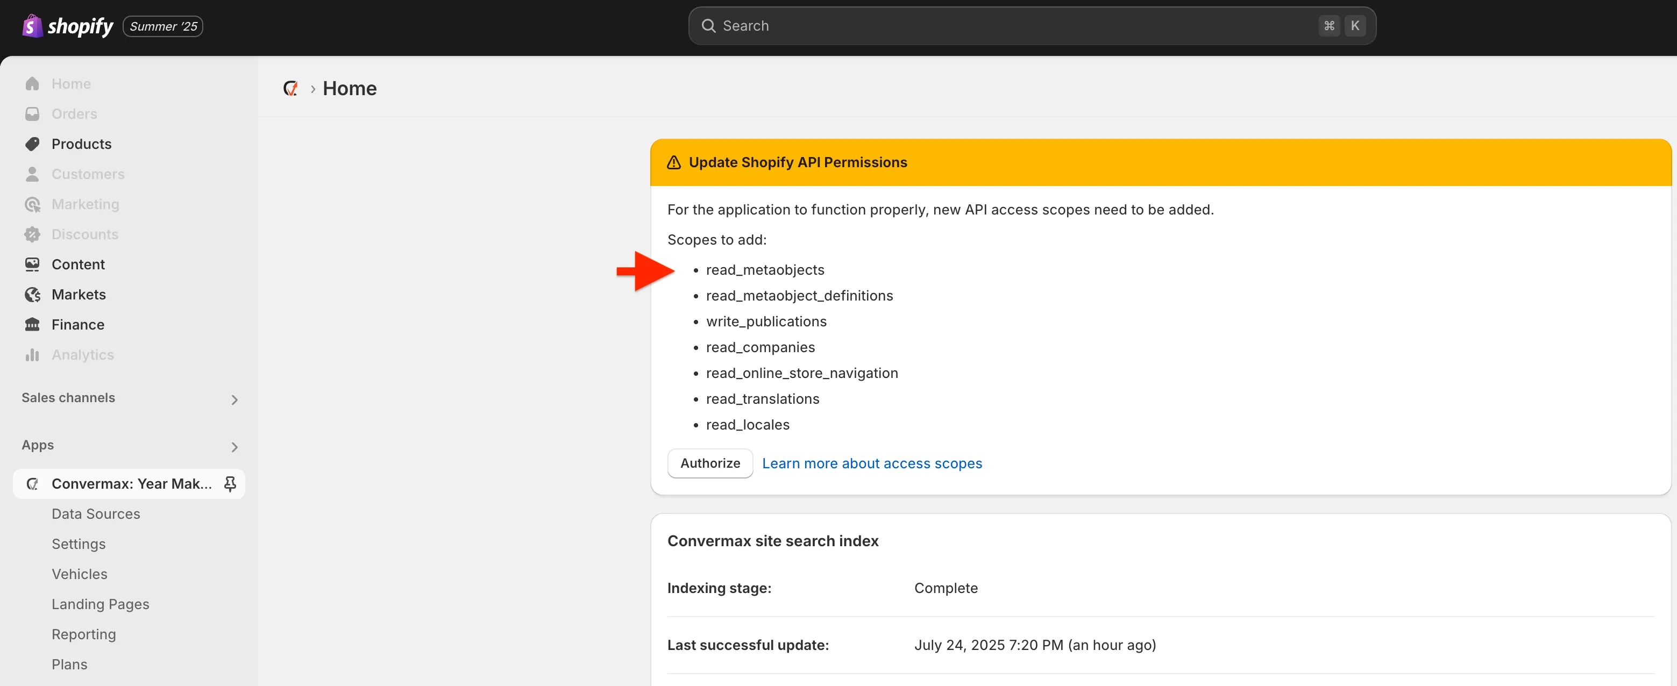This screenshot has height=686, width=1677.
Task: Click the Shopify logo icon
Action: point(32,26)
